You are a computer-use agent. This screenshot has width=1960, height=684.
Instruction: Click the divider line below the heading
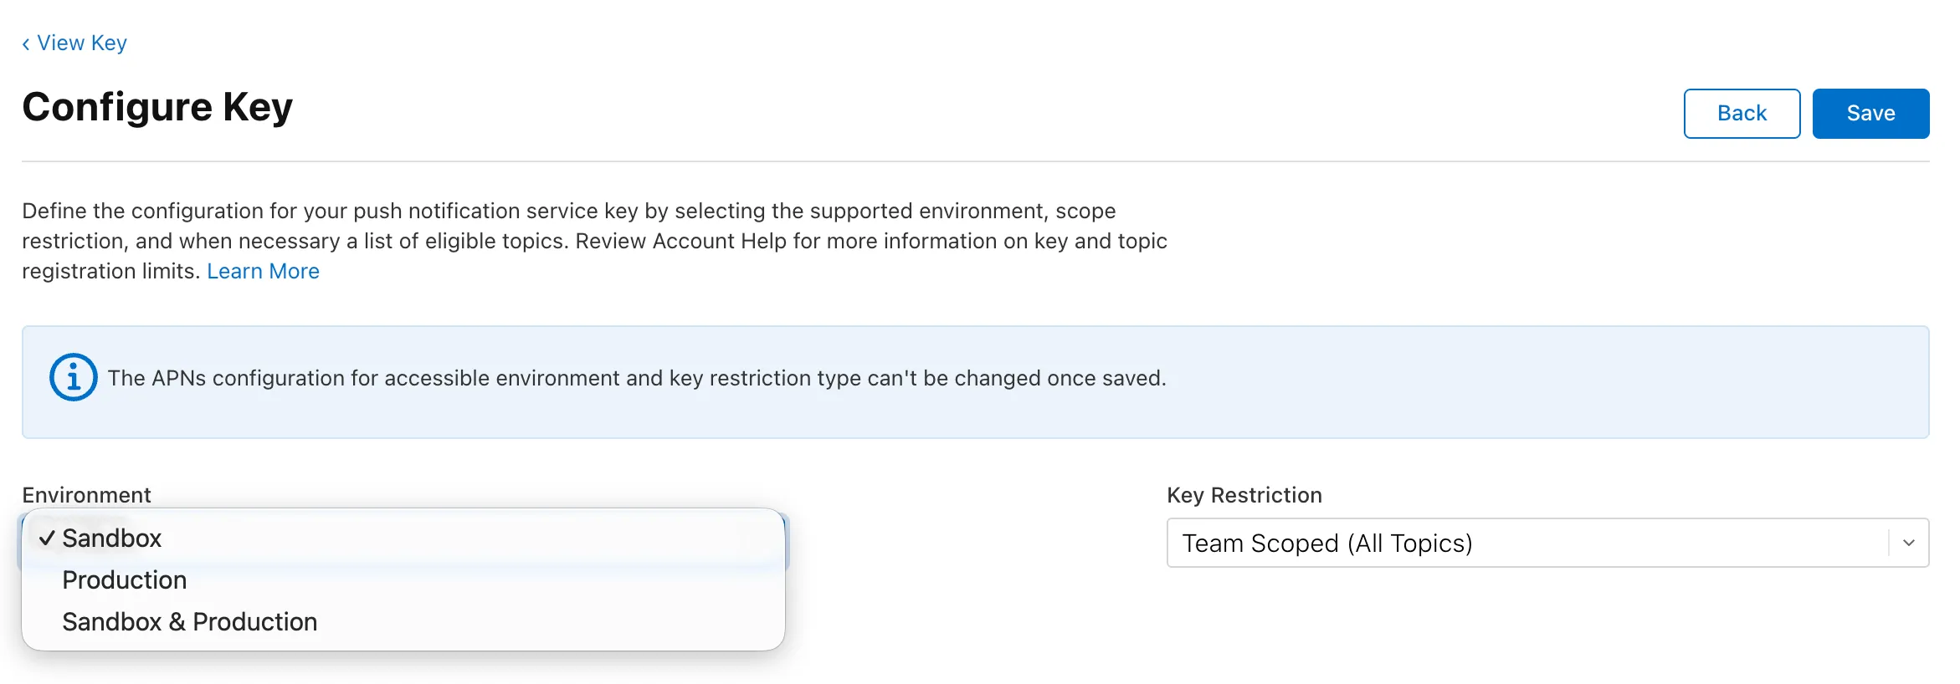coord(975,161)
